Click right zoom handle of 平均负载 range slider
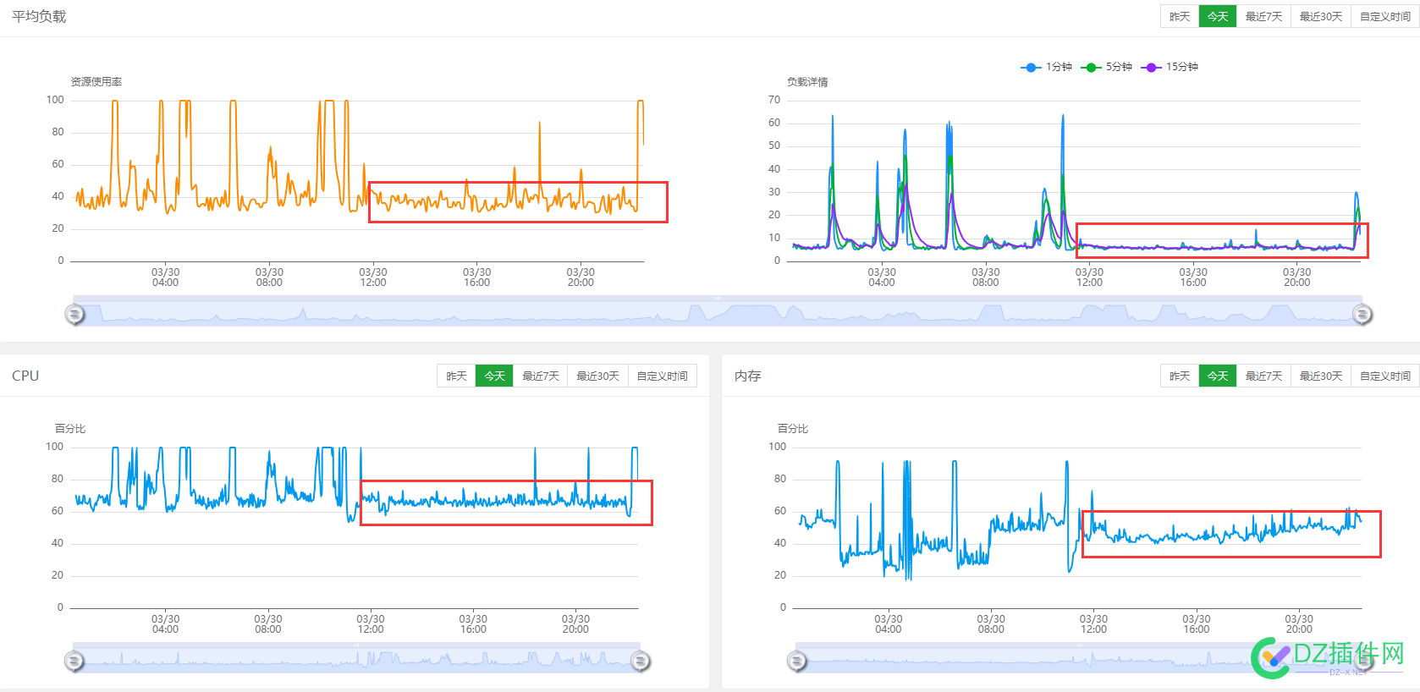This screenshot has width=1420, height=692. [1362, 315]
